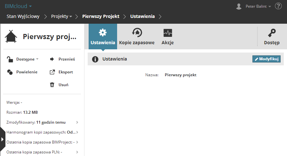Expand the Harmonogram kopii zapasowych row
The width and height of the screenshot is (287, 156).
coord(77,132)
